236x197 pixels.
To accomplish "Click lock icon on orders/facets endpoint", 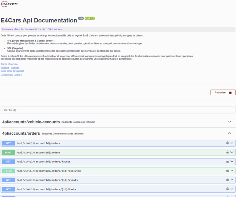I will pyautogui.click(x=227, y=161).
